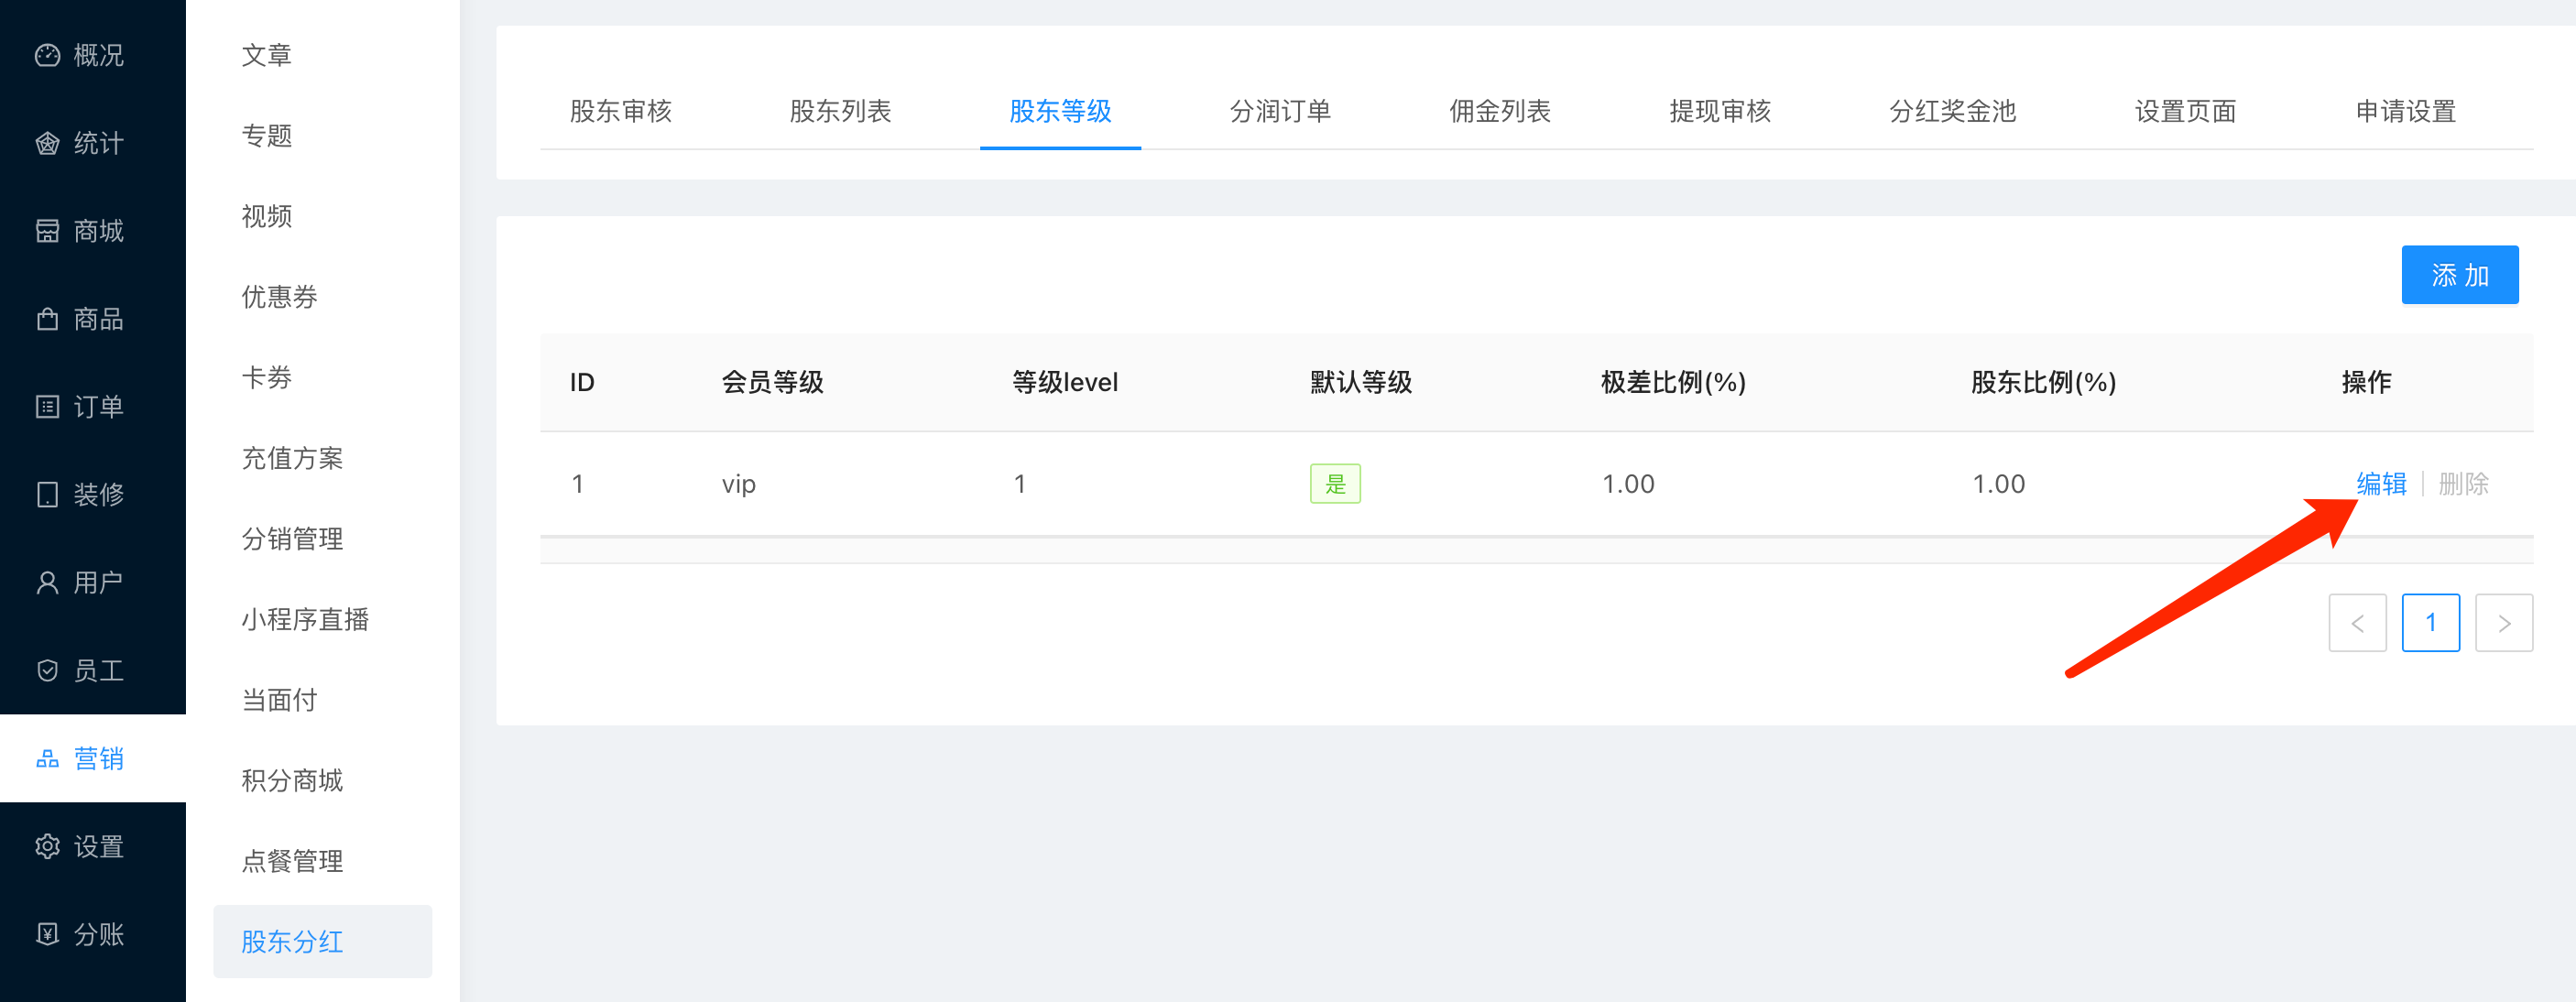2576x1002 pixels.
Task: Switch to 股东列表 tab
Action: pos(840,111)
